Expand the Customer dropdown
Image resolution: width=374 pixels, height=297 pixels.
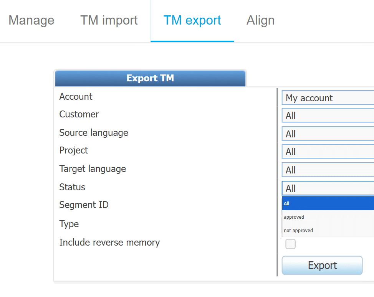(x=328, y=115)
